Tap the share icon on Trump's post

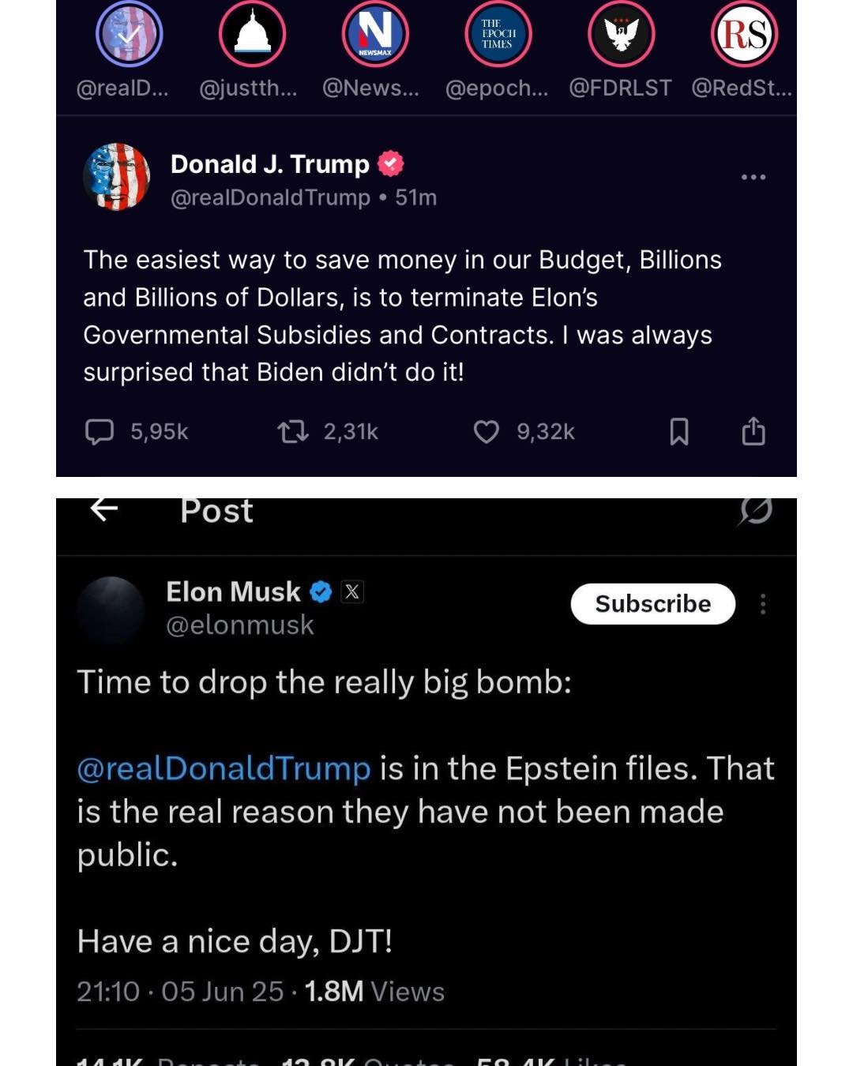(753, 431)
